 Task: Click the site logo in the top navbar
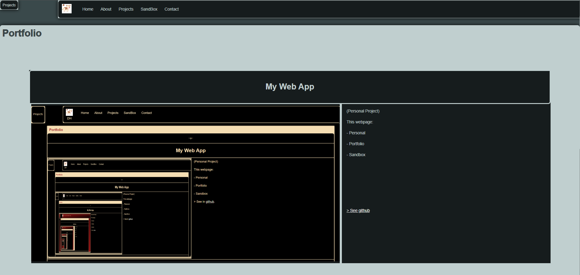(x=67, y=9)
